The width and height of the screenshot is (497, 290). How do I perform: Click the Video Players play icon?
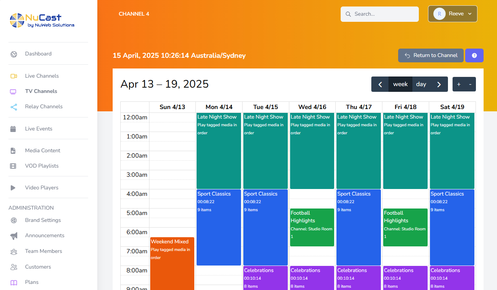pos(13,188)
